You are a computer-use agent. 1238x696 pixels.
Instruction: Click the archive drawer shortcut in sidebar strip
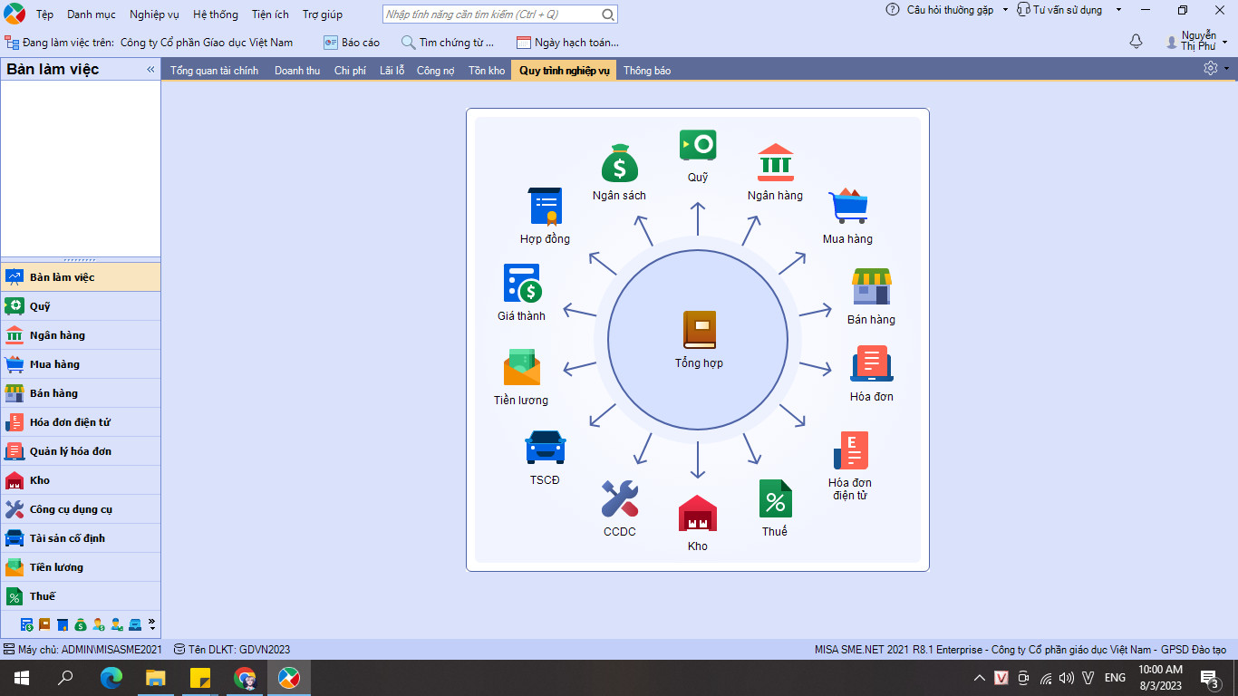click(x=135, y=624)
